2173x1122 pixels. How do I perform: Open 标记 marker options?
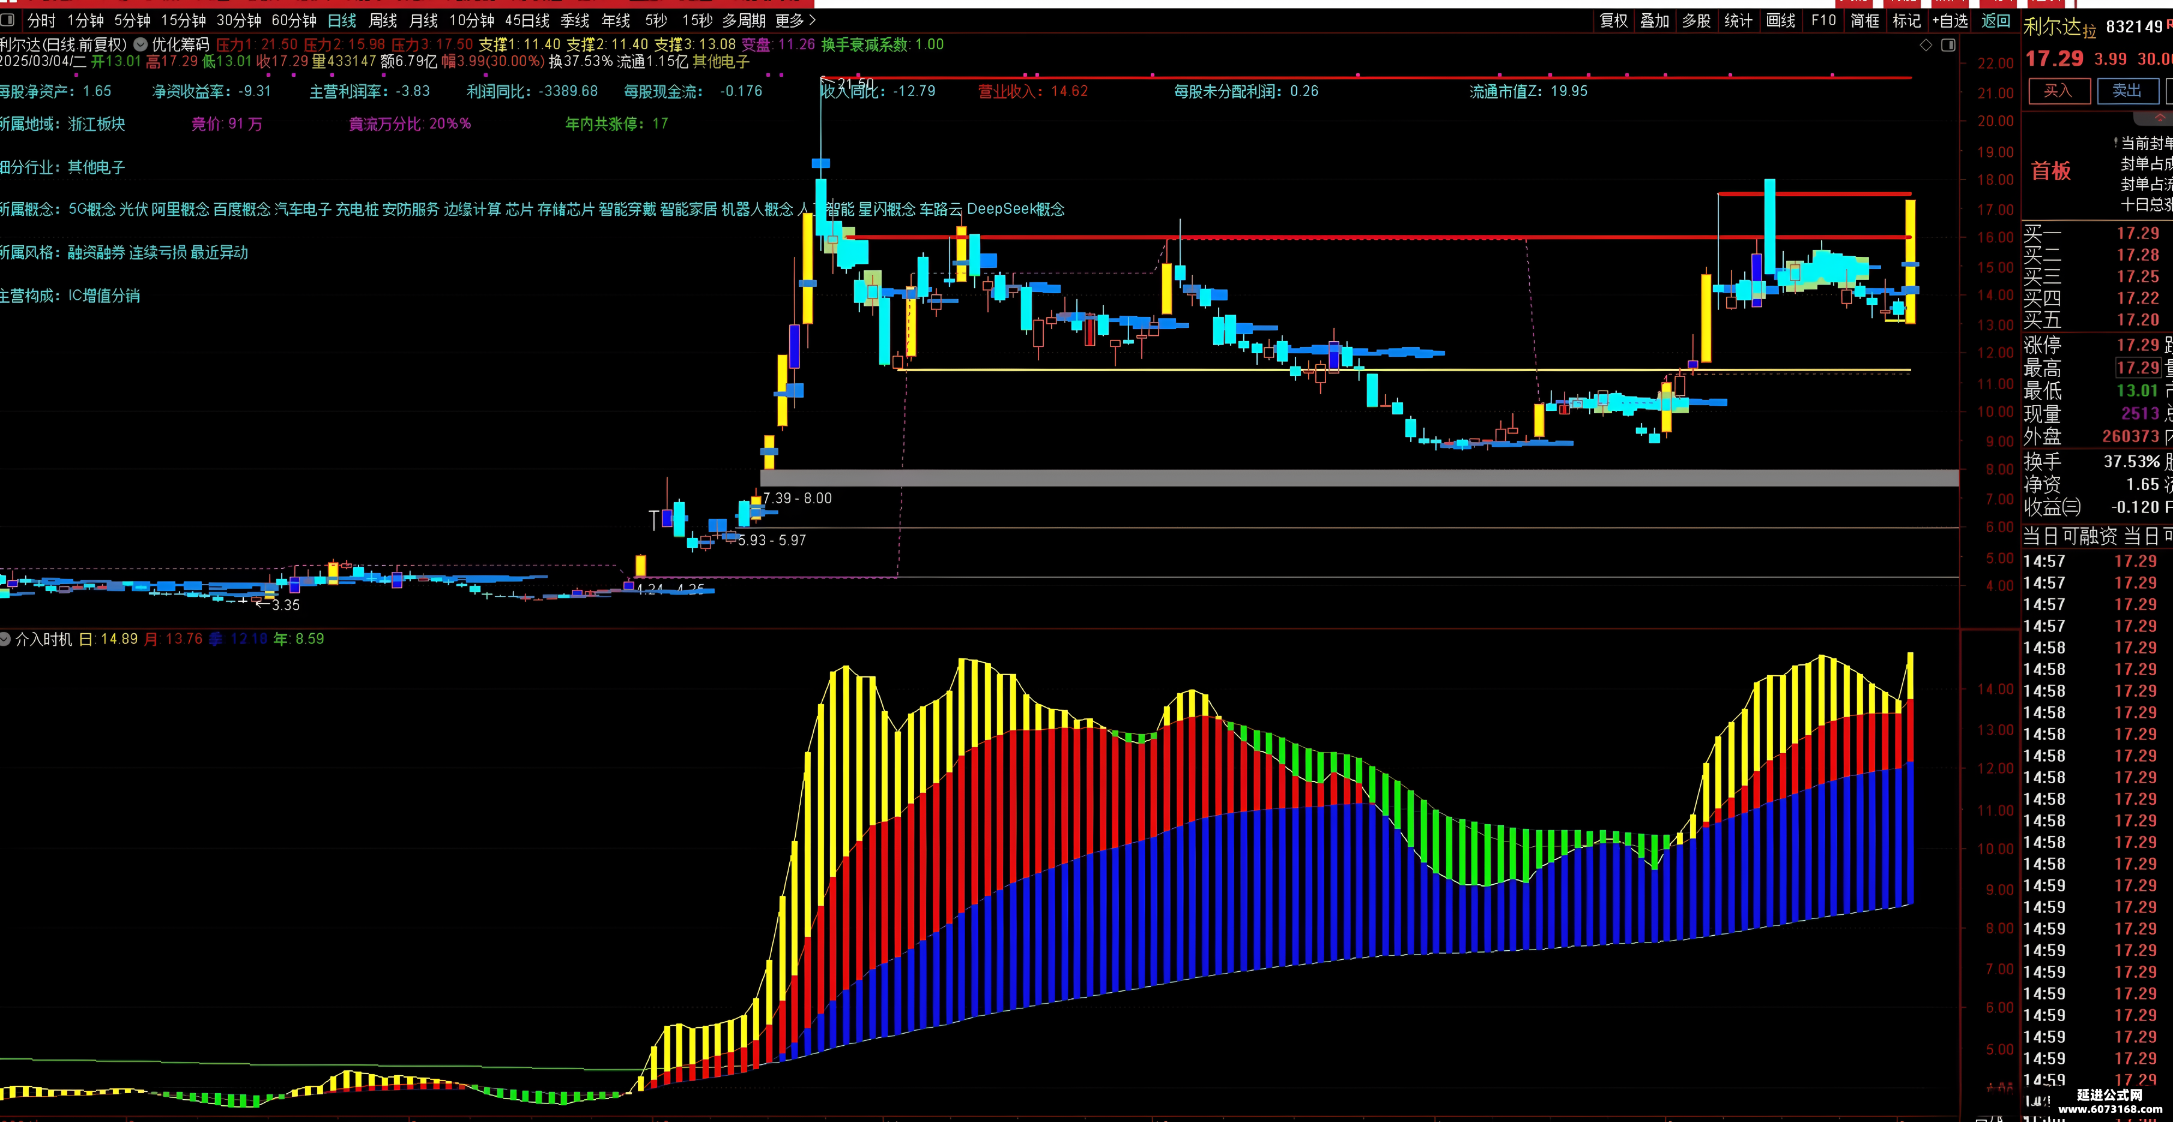[1906, 20]
